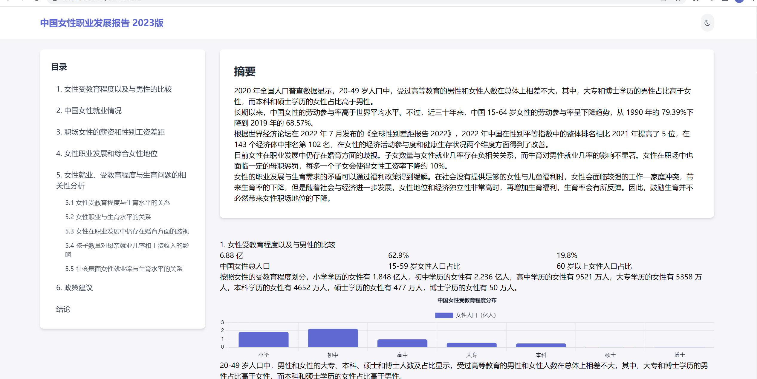Image resolution: width=757 pixels, height=379 pixels.
Task: Click the 62.9% statistic value
Action: (398, 256)
